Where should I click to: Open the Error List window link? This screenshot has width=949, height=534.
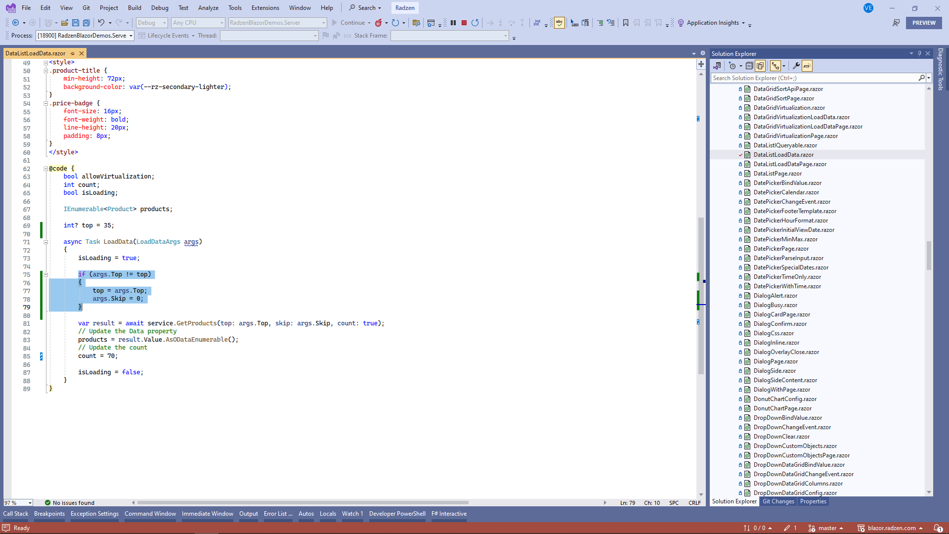pyautogui.click(x=278, y=514)
